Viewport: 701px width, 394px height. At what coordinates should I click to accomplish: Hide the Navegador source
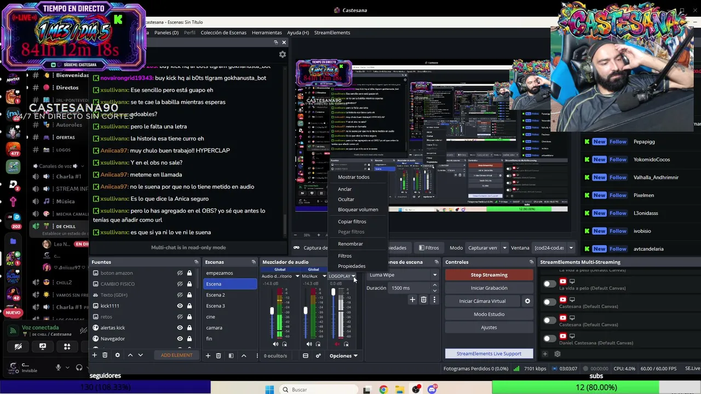[x=180, y=339]
